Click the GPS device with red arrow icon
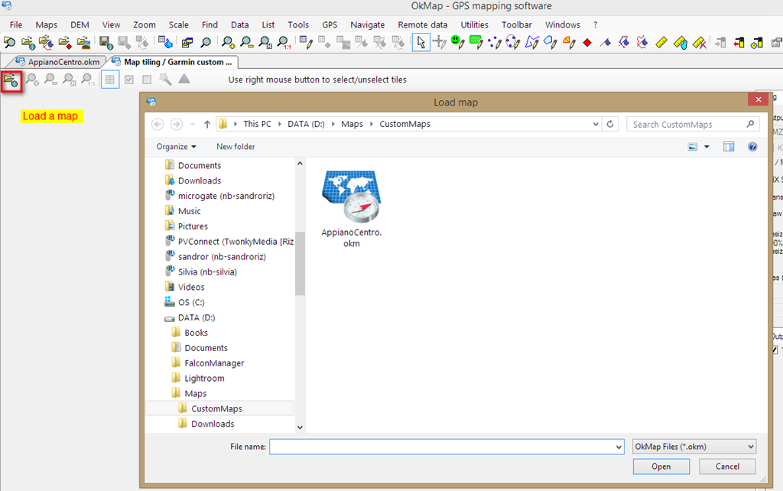Screen dimensions: 783x491 pos(739,43)
